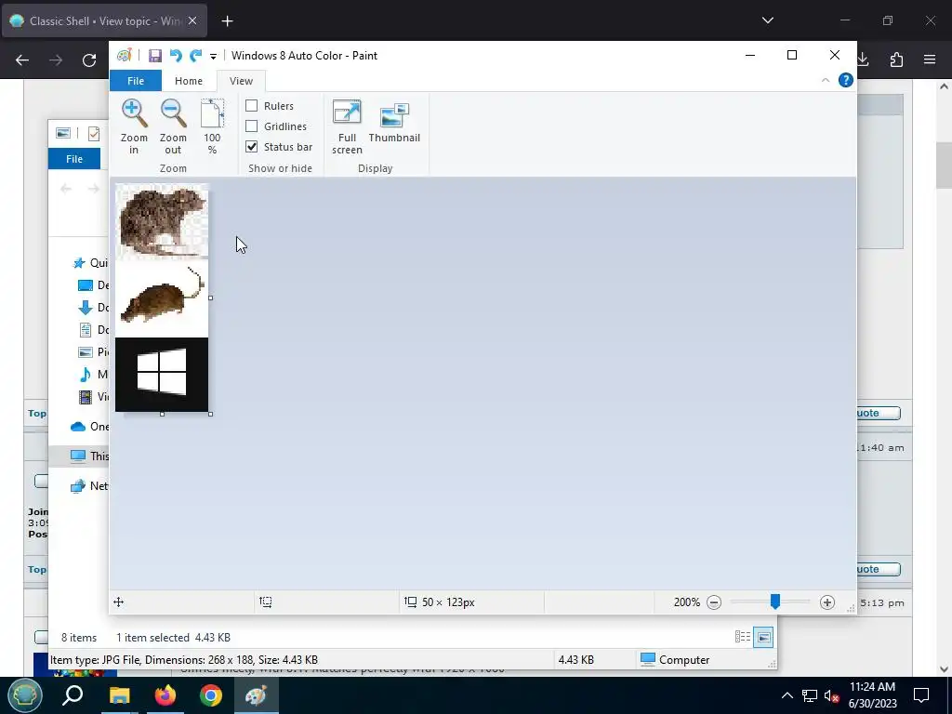Viewport: 952px width, 714px height.
Task: Select the Music item in Explorer sidebar
Action: click(94, 375)
